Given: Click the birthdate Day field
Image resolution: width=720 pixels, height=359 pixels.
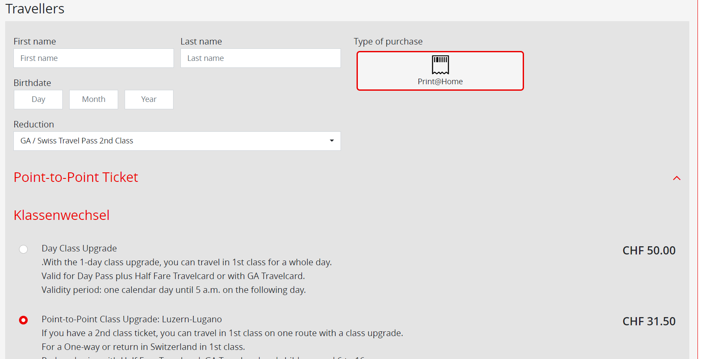Looking at the screenshot, I should (38, 99).
